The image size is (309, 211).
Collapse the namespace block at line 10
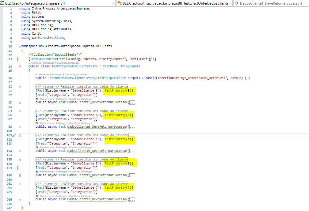pos(20,47)
